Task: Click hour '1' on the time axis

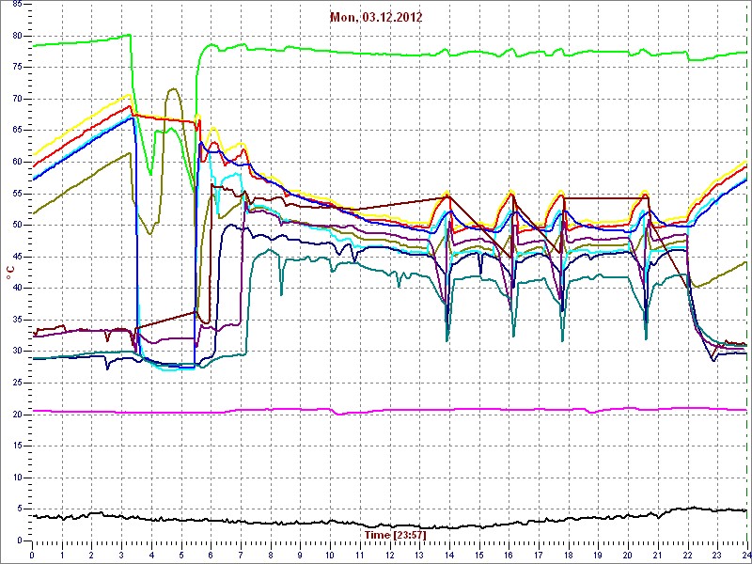Action: coord(62,554)
